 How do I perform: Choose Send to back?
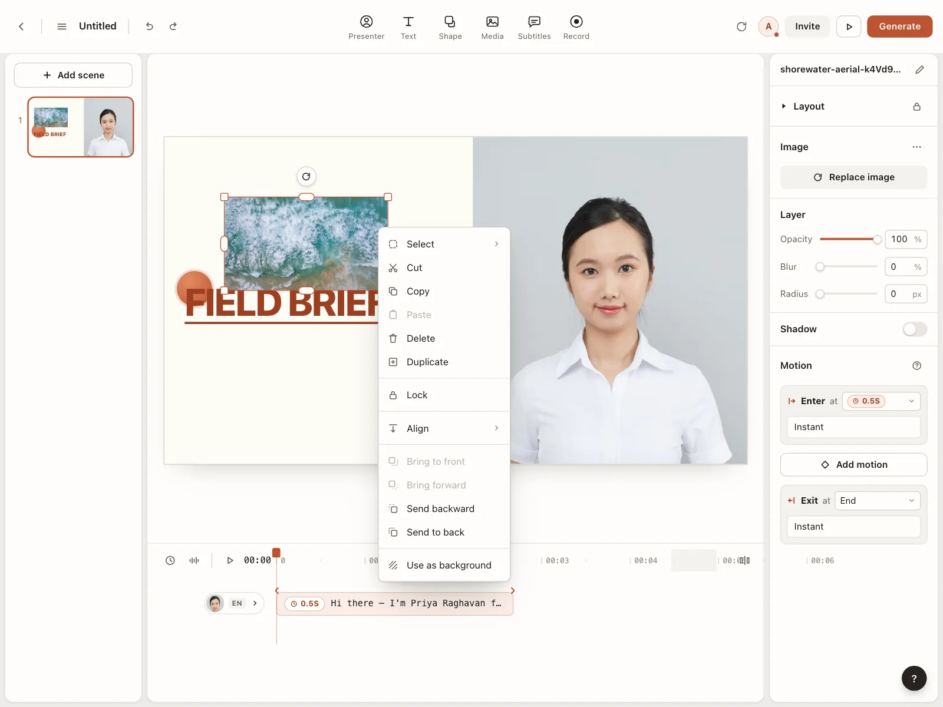444,532
